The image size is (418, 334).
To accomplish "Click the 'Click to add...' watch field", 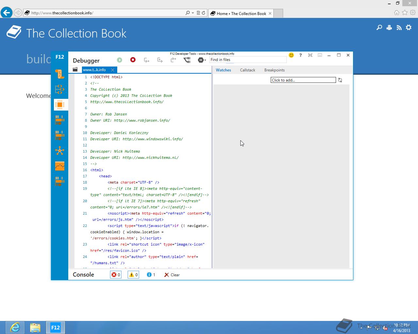I will [303, 80].
